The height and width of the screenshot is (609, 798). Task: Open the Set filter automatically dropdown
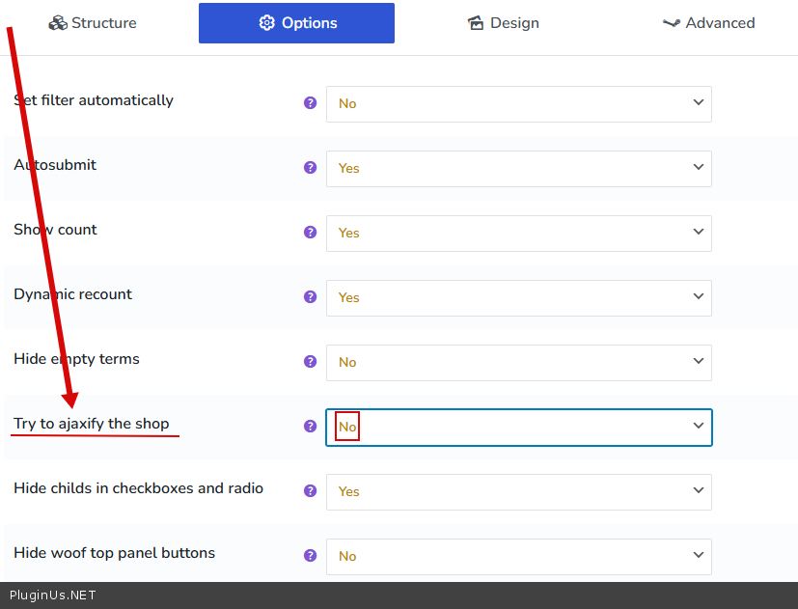click(518, 104)
